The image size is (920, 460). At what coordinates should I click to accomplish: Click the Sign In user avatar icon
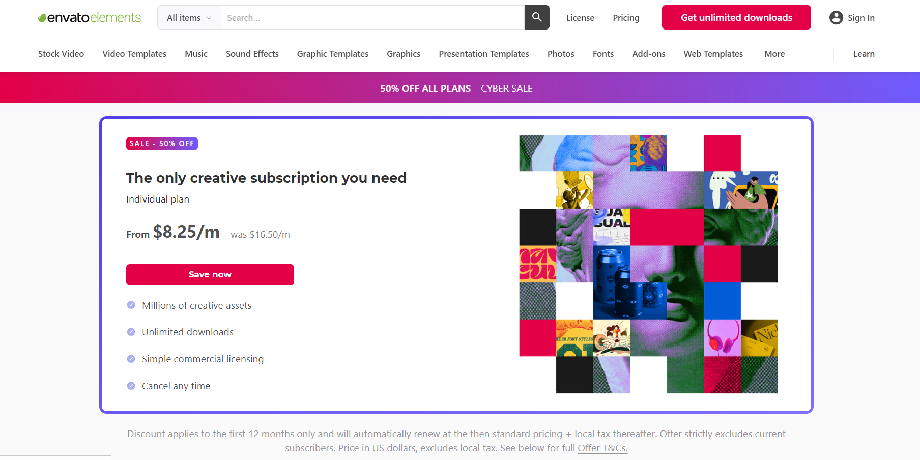[x=836, y=18]
